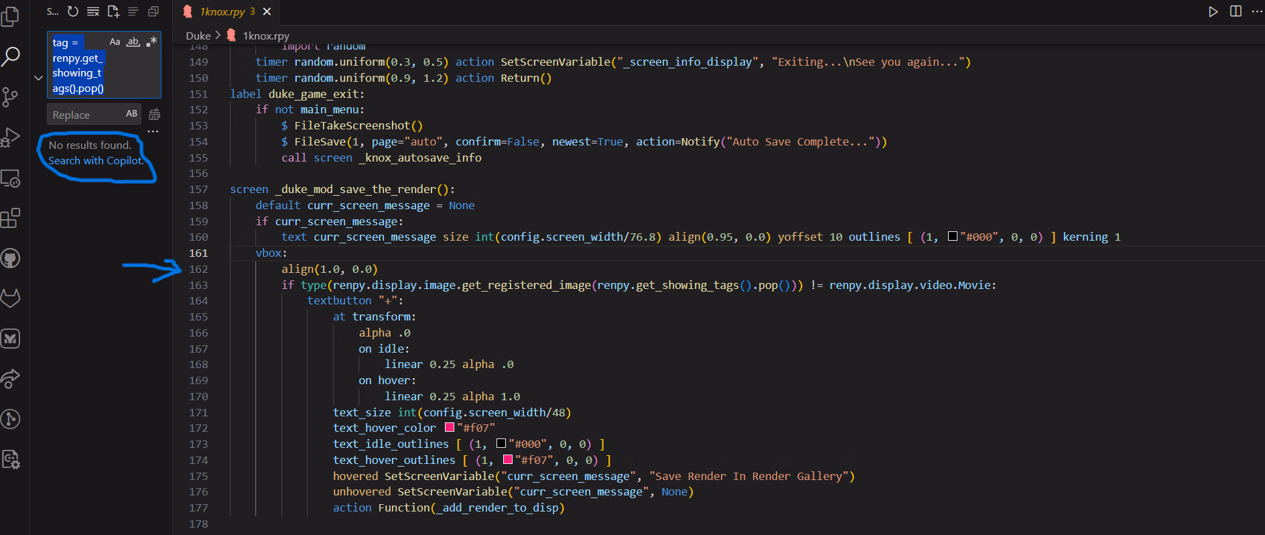Open the file-with-gear activity bar view
Screen dimensions: 1265x535
[11, 459]
